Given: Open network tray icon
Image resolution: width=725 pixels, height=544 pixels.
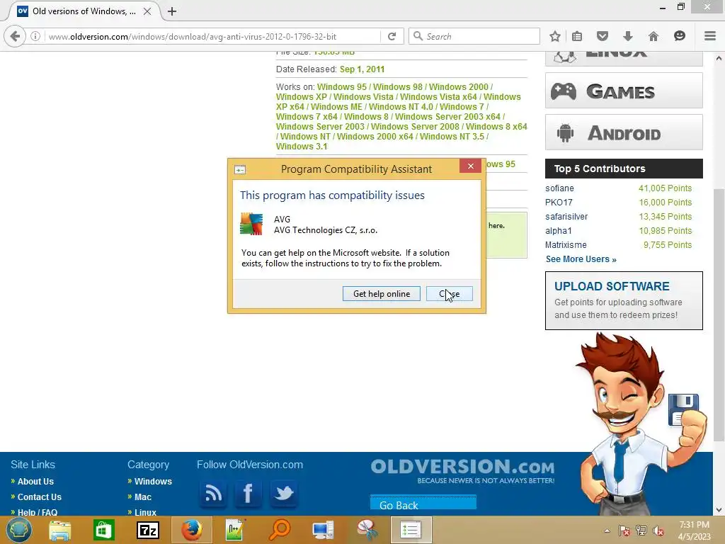Looking at the screenshot, I should point(641,531).
